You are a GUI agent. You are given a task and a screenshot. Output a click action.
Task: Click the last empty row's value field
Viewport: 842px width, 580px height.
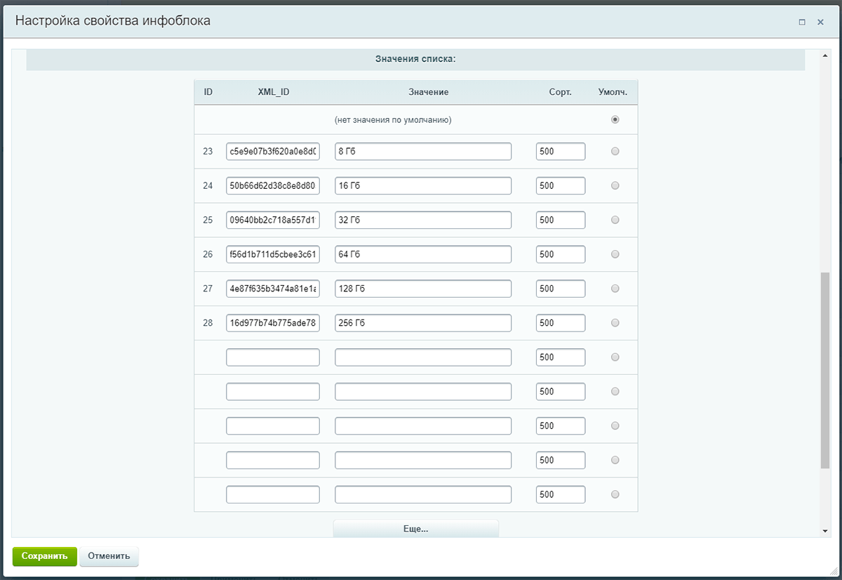point(422,494)
